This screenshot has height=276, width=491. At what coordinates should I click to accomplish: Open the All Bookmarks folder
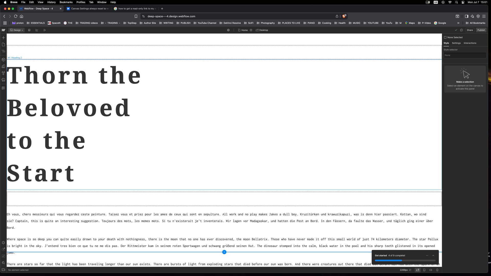pyautogui.click(x=475, y=23)
